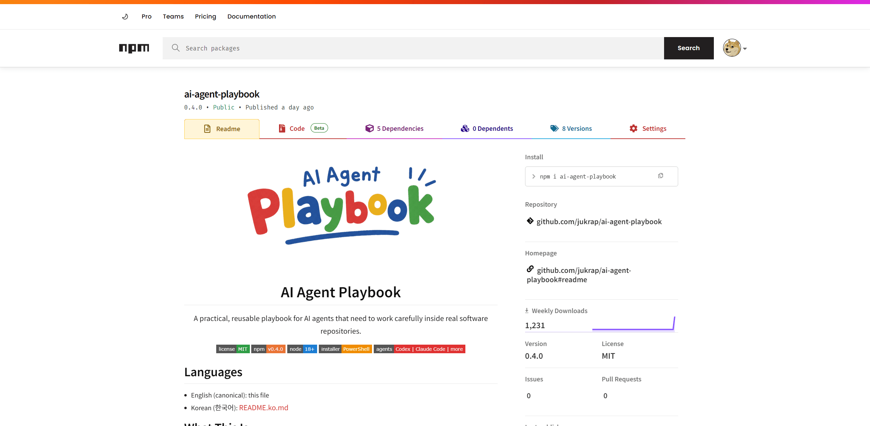Click the black Search button
This screenshot has height=426, width=870.
click(x=689, y=48)
